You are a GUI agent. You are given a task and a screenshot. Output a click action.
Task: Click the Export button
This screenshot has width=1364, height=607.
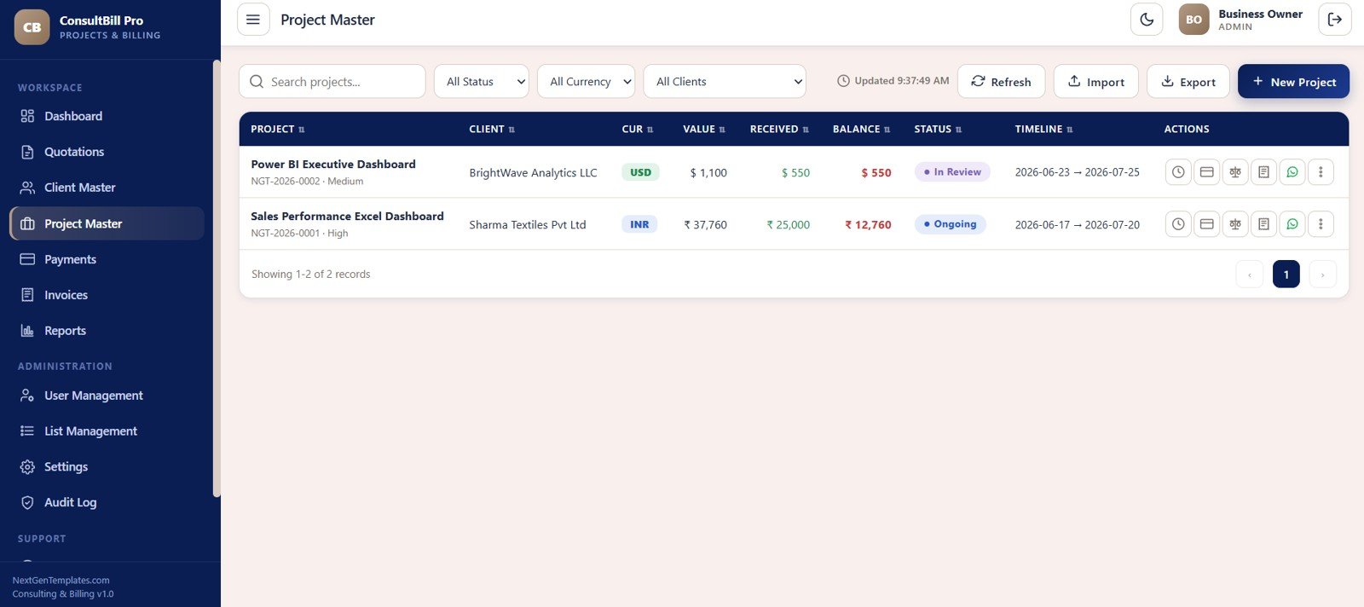[x=1188, y=82]
